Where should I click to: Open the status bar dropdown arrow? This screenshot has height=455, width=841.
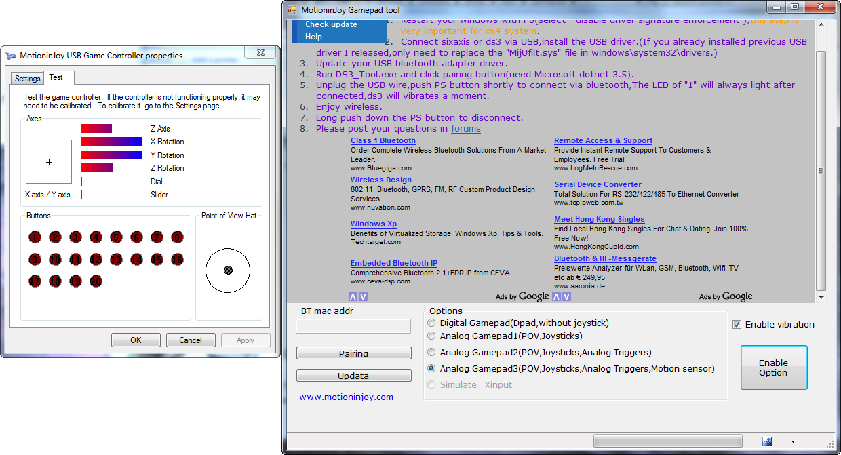click(794, 441)
